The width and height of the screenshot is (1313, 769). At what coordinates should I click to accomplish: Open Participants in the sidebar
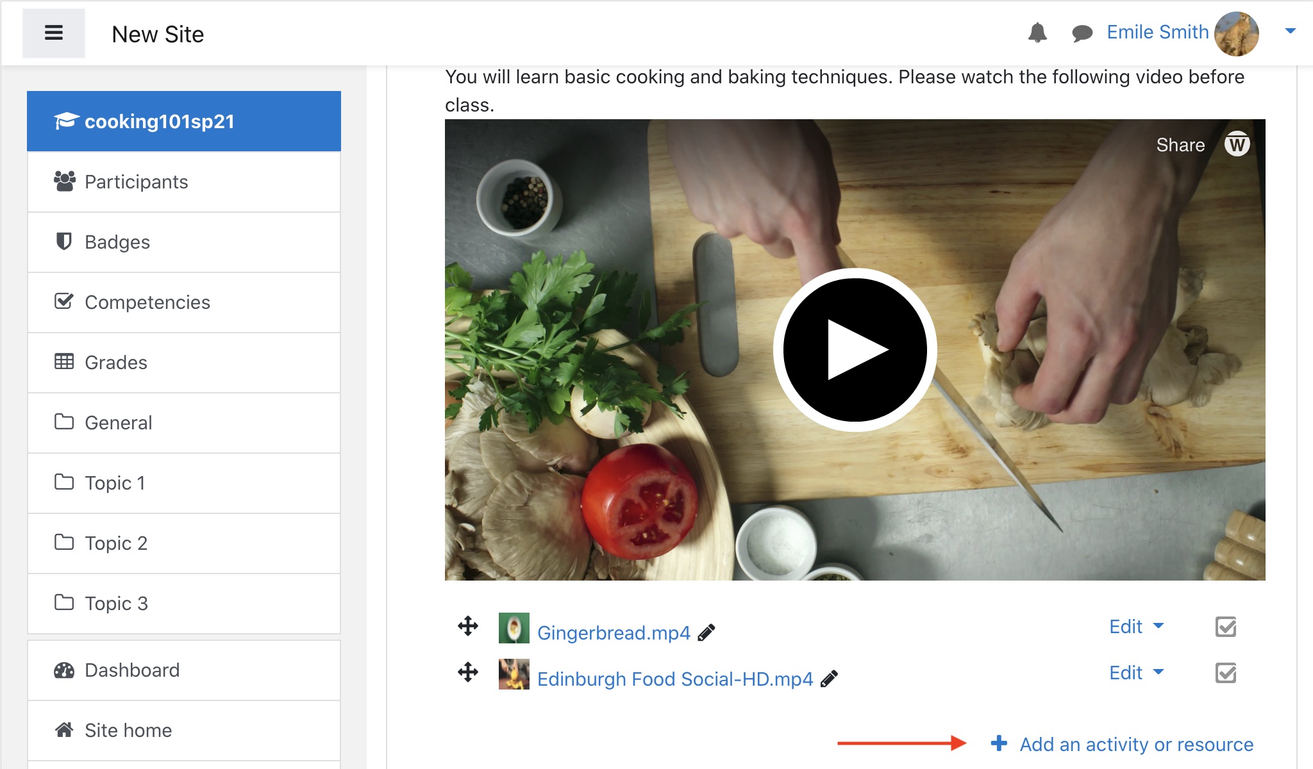(136, 182)
